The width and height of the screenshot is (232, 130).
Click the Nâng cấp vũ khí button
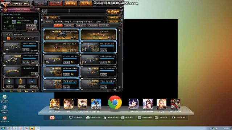pyautogui.click(x=113, y=12)
